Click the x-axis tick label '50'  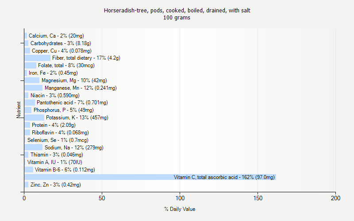click(x=102, y=198)
